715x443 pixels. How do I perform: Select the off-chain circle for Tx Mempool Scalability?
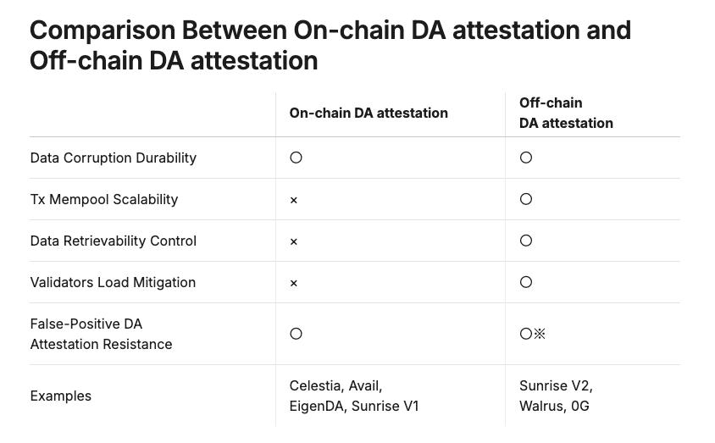[x=526, y=199]
